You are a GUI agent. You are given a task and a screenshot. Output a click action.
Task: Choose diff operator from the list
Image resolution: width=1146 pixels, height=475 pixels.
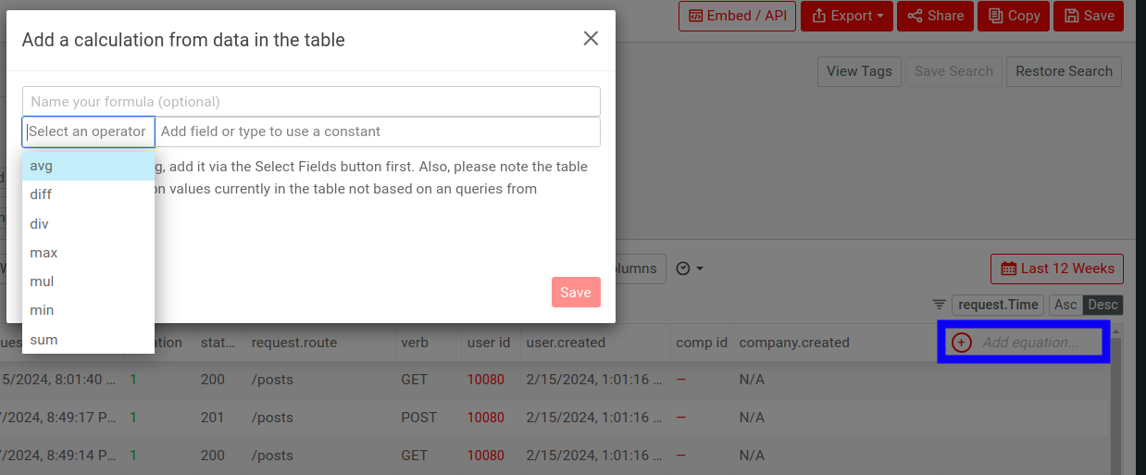point(88,194)
